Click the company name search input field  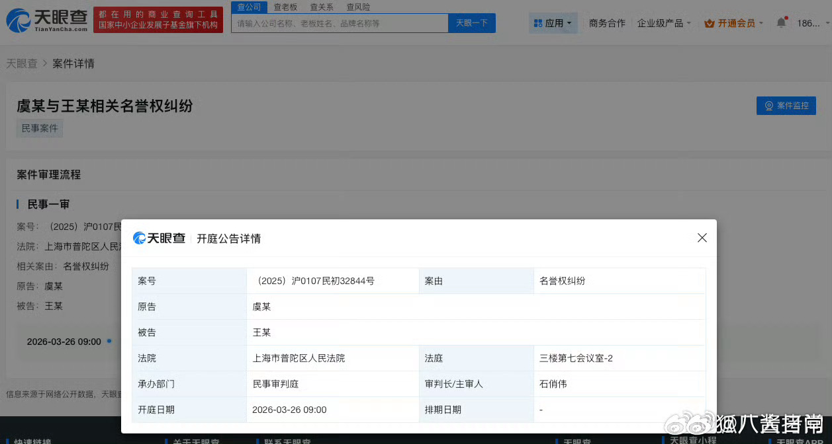[x=338, y=22]
